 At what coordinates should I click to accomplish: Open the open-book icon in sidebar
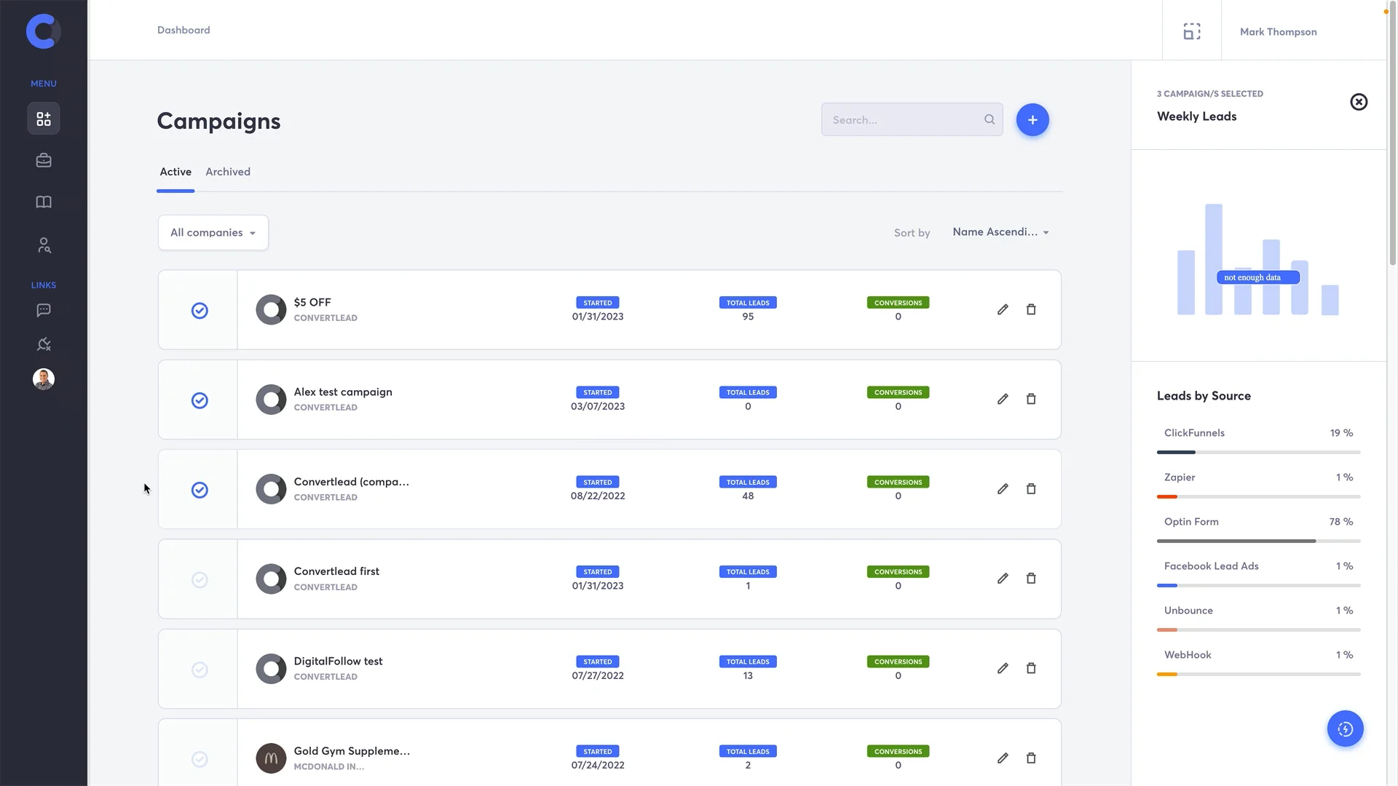click(44, 202)
